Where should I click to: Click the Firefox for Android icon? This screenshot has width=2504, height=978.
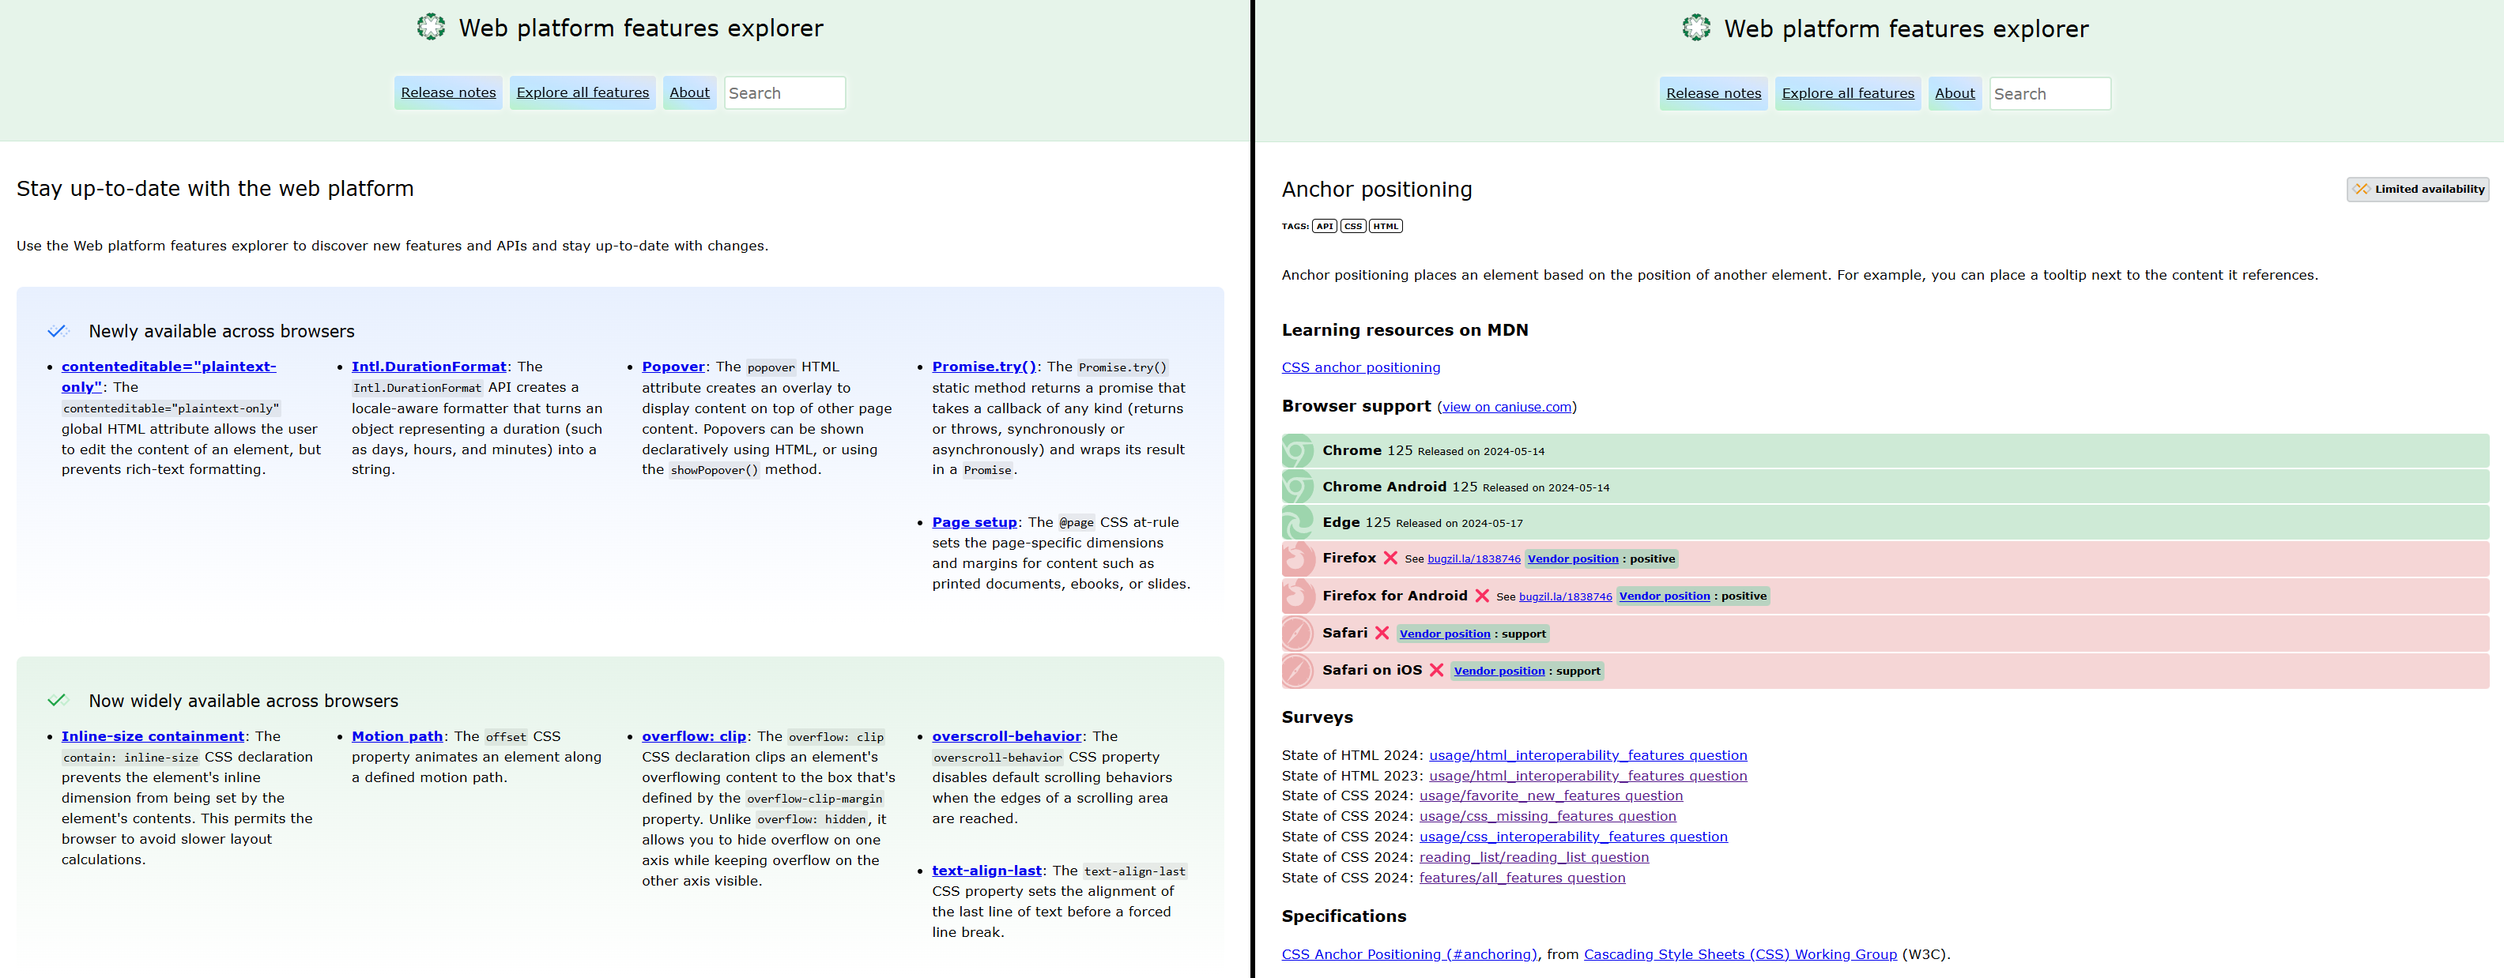pyautogui.click(x=1299, y=596)
